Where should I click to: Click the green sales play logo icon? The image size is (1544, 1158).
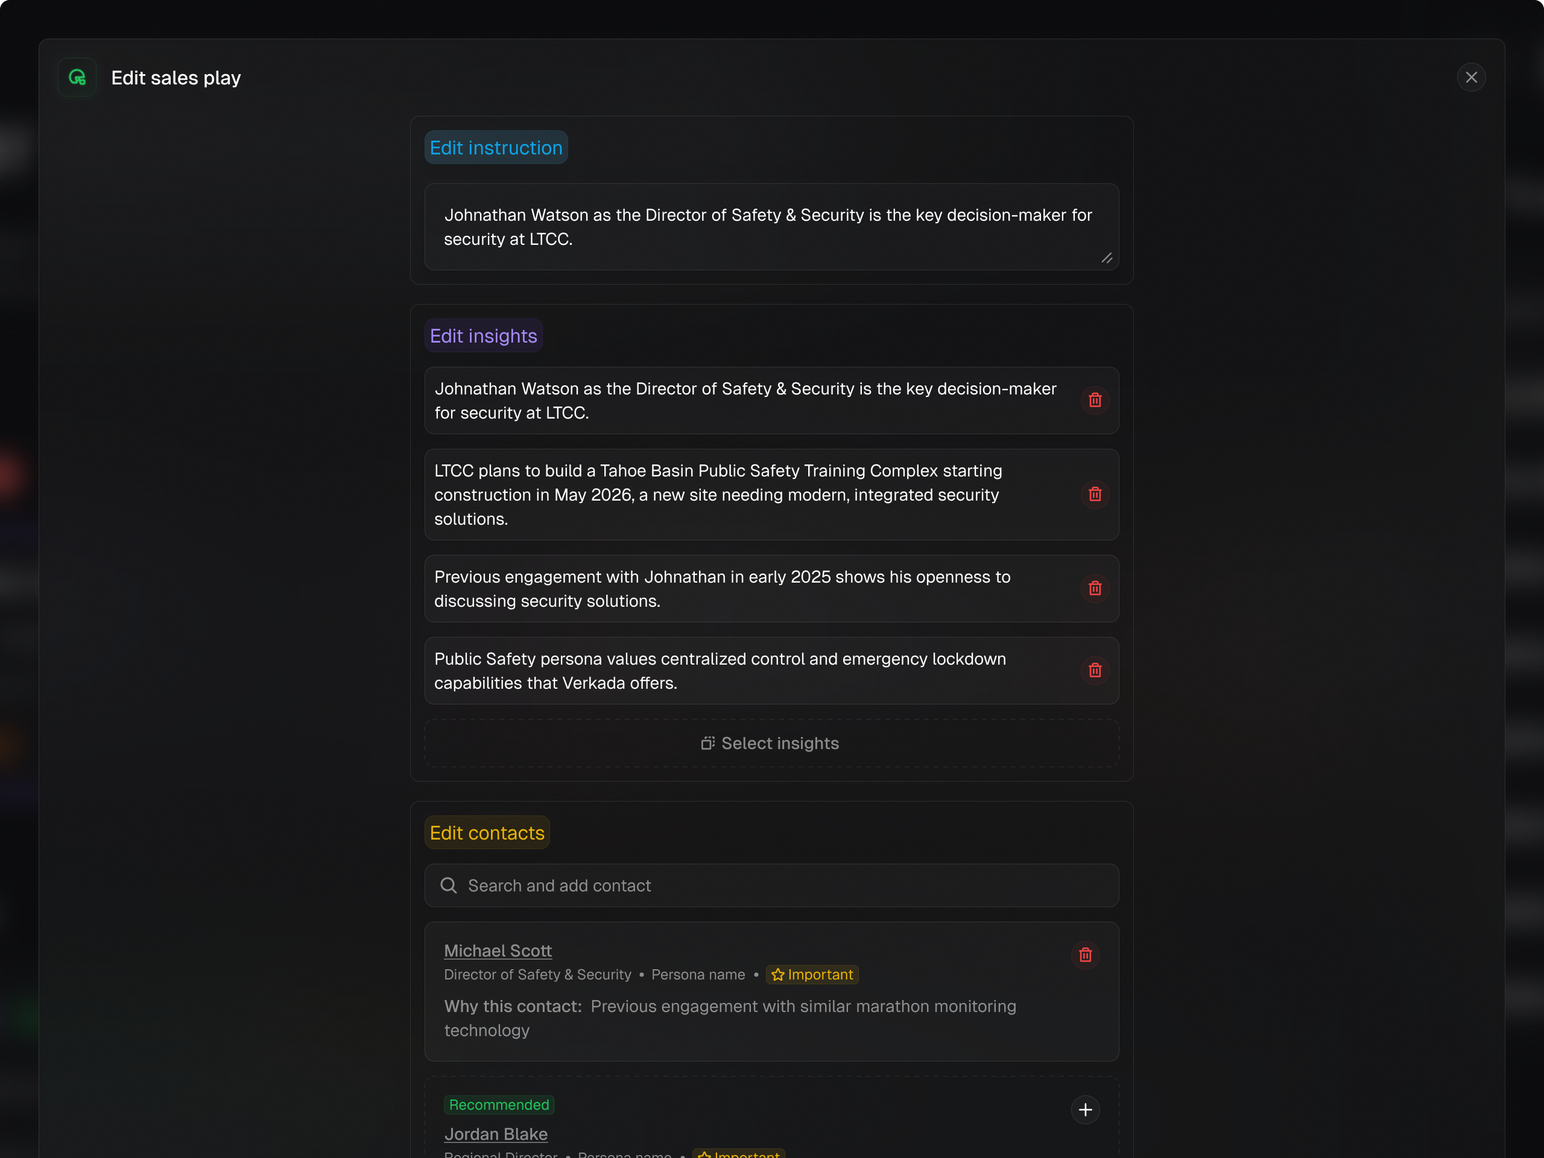[77, 77]
